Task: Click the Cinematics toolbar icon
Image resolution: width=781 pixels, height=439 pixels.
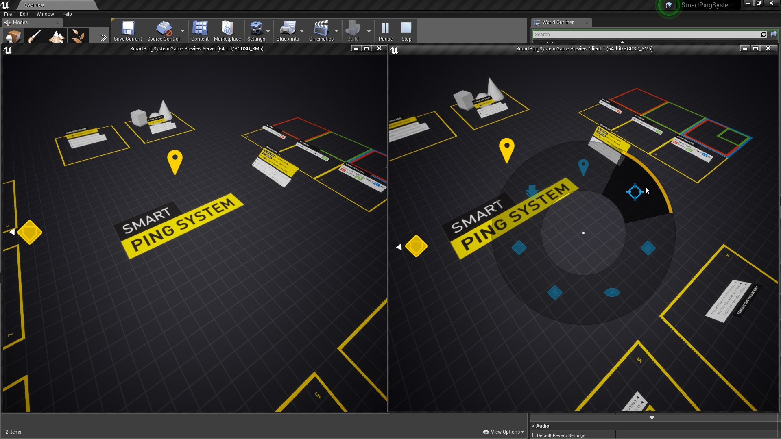Action: [321, 31]
